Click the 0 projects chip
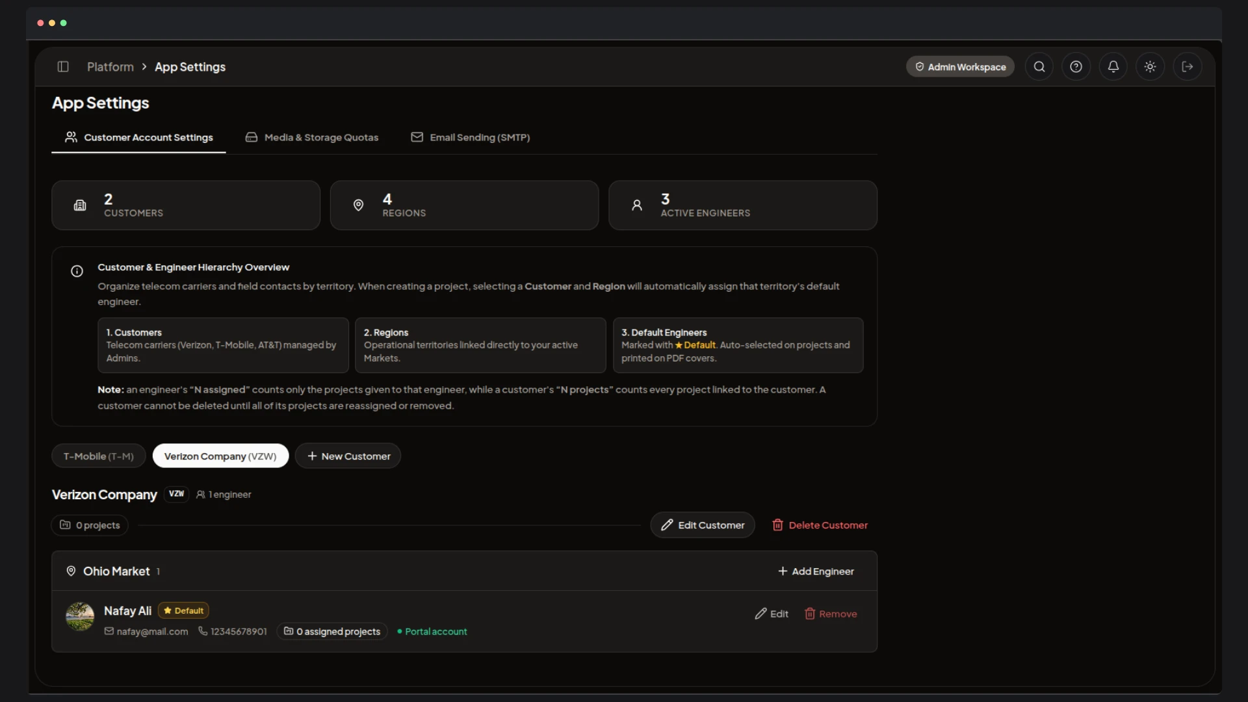The height and width of the screenshot is (702, 1248). pyautogui.click(x=90, y=525)
